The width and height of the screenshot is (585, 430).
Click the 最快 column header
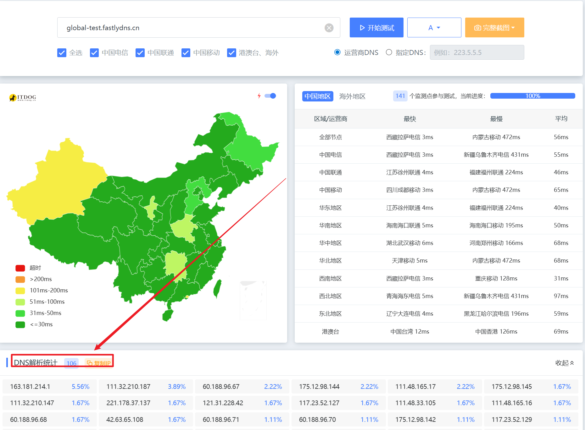(410, 119)
